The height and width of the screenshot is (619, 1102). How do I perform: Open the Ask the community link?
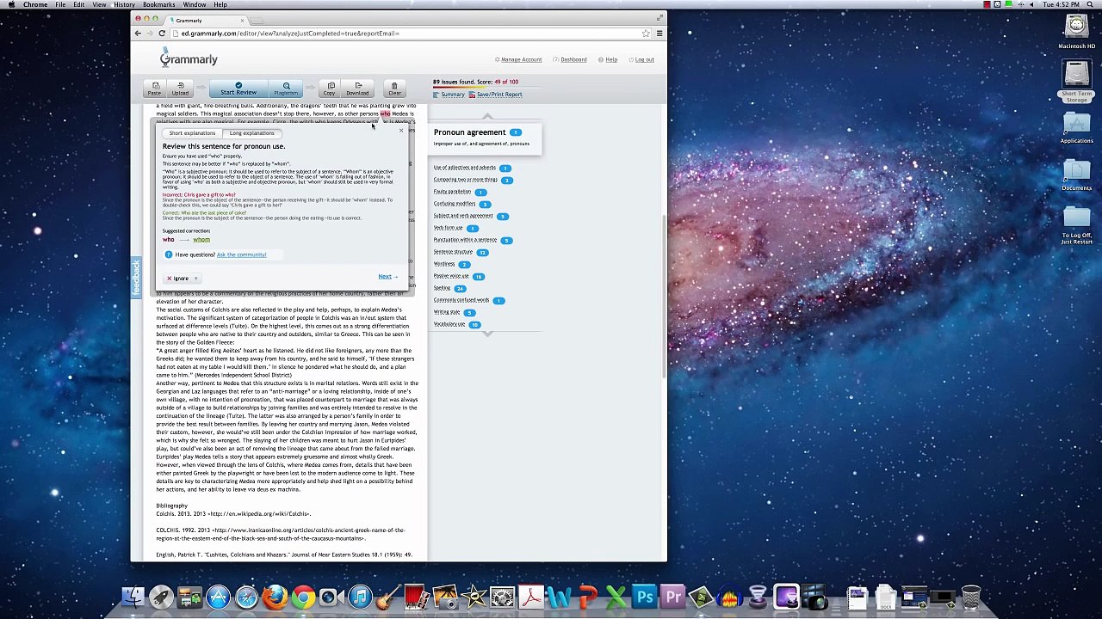[241, 254]
